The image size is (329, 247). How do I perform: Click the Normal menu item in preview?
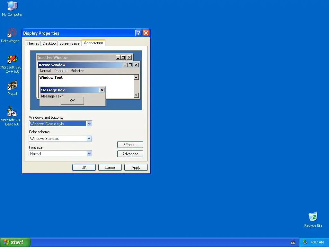tap(45, 71)
